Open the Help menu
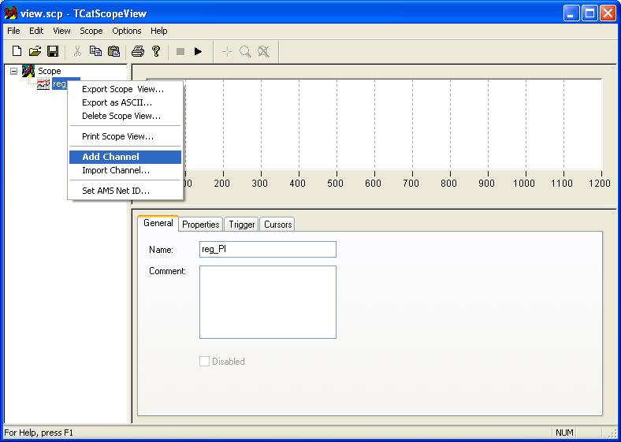This screenshot has height=442, width=621. 159,31
